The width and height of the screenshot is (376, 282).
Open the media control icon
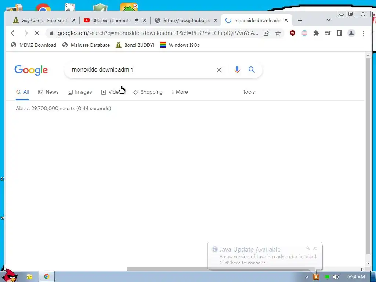point(328,33)
